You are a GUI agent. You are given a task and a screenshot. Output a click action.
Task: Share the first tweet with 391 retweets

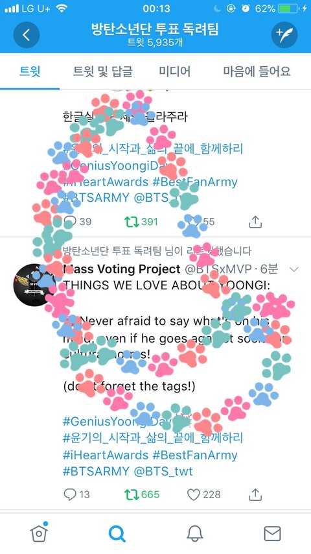point(255,221)
